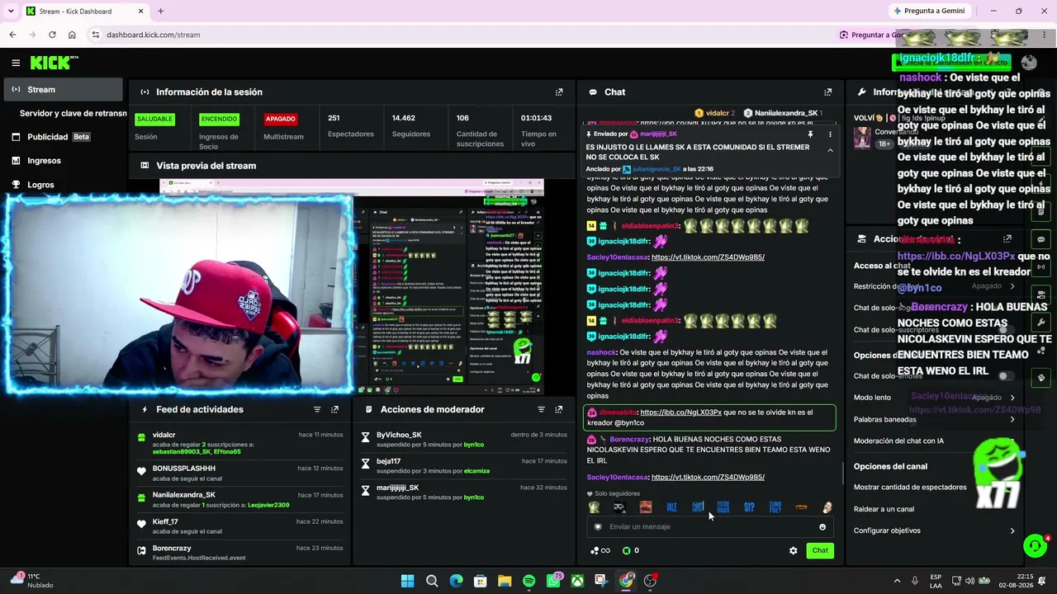The height and width of the screenshot is (594, 1057).
Task: Open the support headset chat bubble
Action: point(1035,546)
